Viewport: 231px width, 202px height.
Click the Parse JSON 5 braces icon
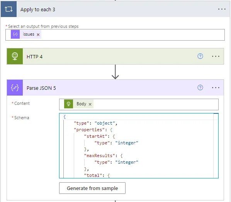15,87
